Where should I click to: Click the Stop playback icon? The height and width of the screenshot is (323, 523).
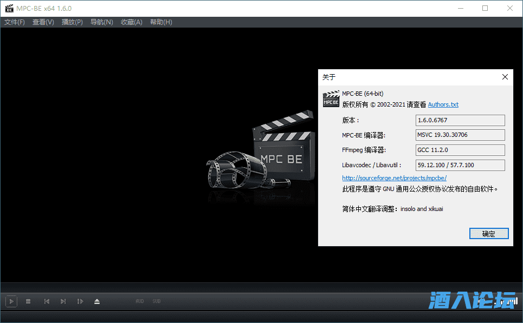click(x=28, y=301)
